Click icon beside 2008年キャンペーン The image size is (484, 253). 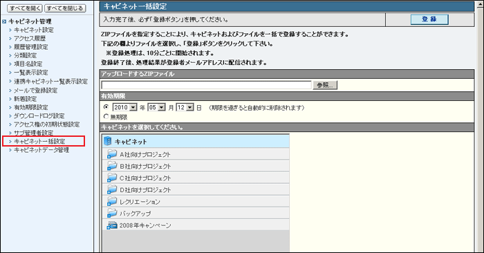(112, 225)
